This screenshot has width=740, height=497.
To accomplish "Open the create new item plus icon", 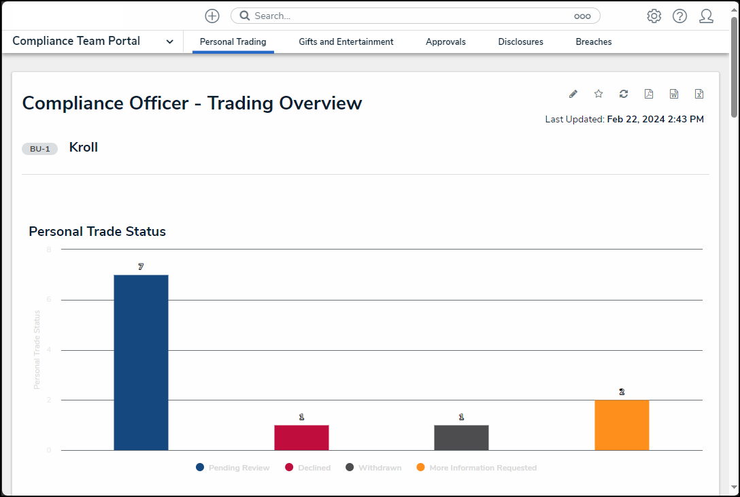I will [212, 16].
